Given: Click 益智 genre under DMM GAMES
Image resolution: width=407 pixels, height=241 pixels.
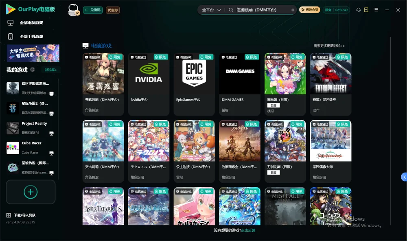Looking at the screenshot, I should pos(225,110).
